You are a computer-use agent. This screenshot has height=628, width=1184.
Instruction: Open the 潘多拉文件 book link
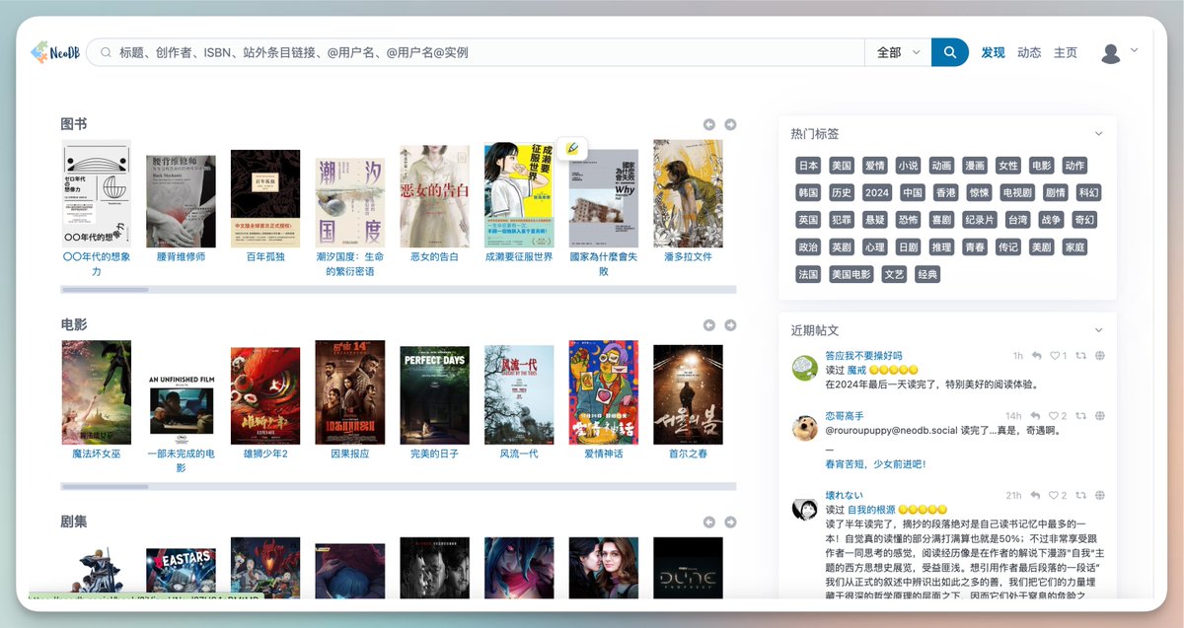(x=688, y=256)
